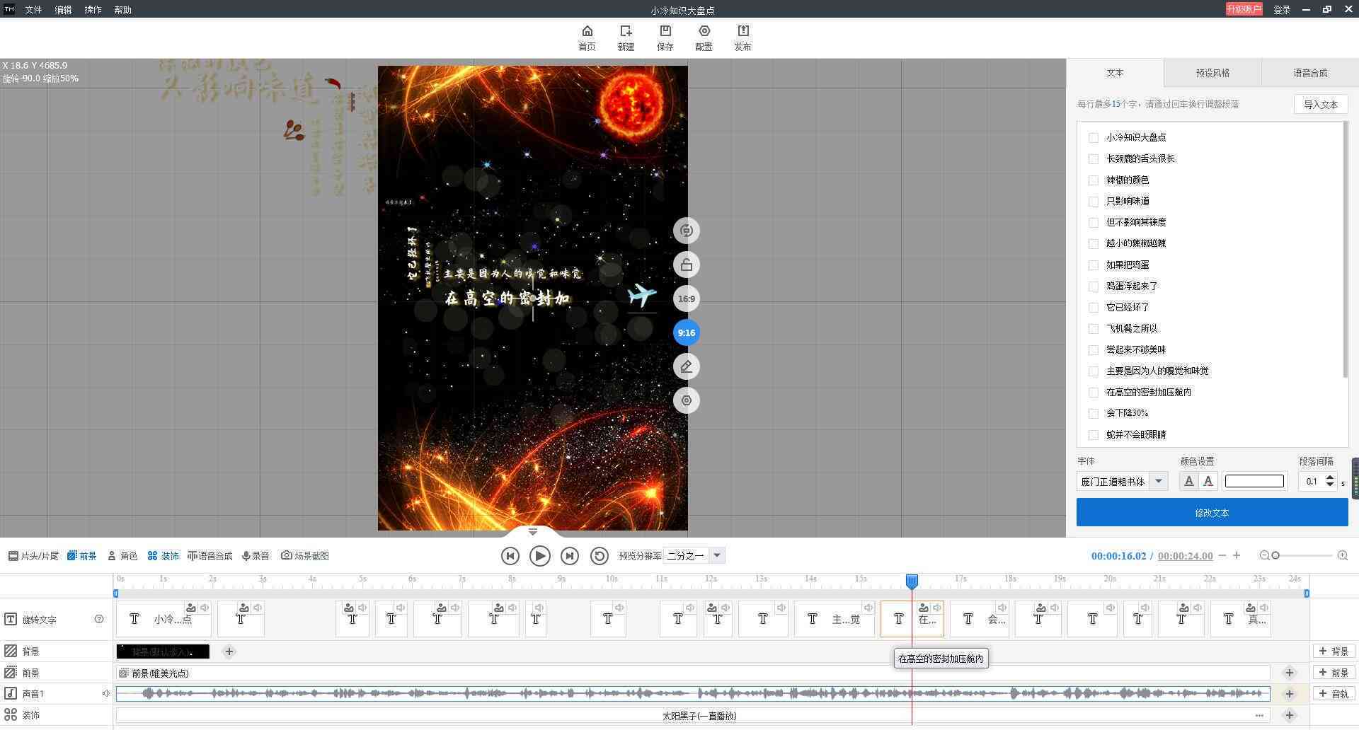This screenshot has height=730, width=1359.
Task: Take a 场景截图 scene screenshot
Action: 305,556
